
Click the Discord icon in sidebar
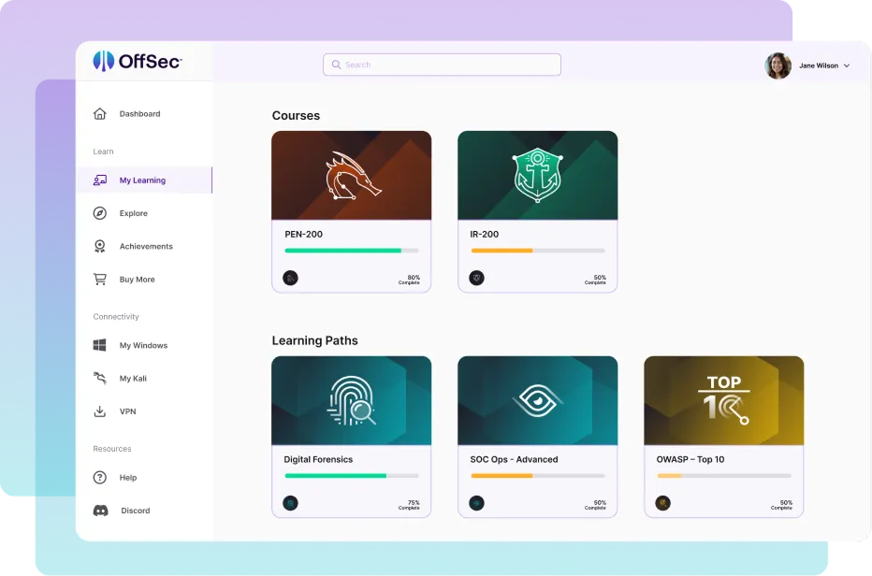101,511
